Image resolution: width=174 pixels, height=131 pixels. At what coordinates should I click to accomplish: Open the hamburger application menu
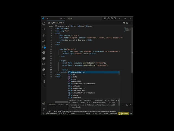click(x=47, y=18)
